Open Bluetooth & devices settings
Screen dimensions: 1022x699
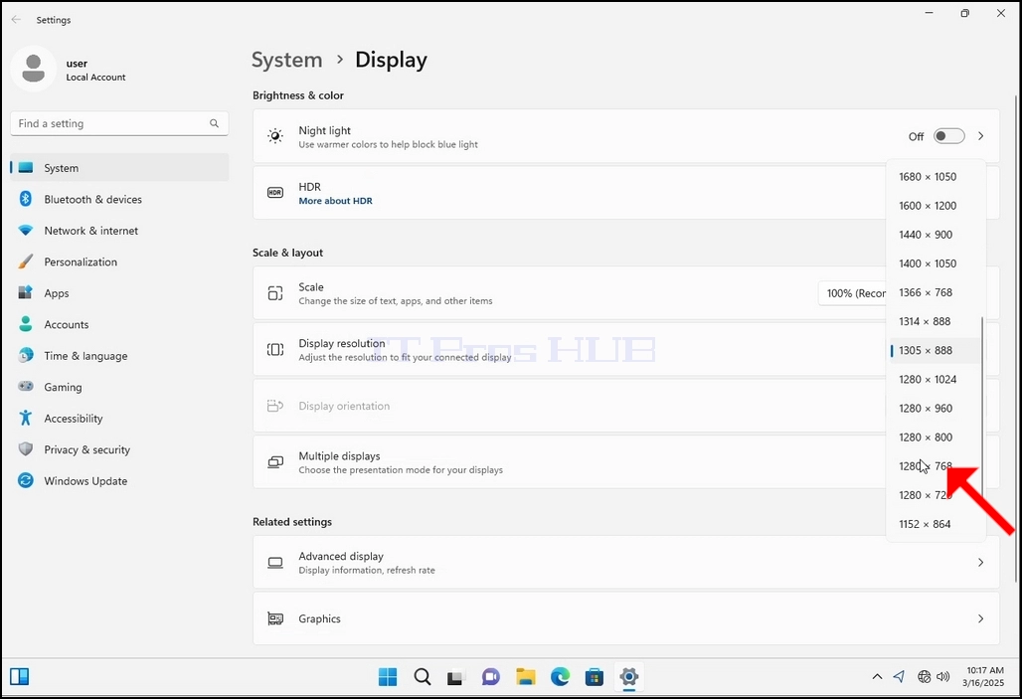click(x=119, y=200)
